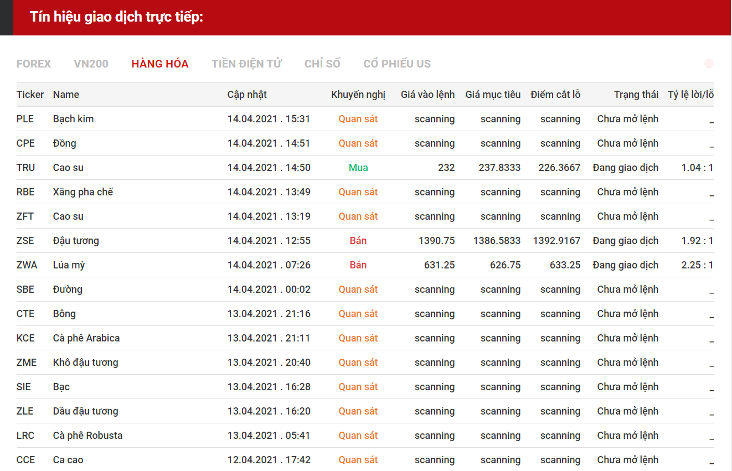Click target price 237.8333
Screen dimensions: 732x471
click(x=500, y=168)
